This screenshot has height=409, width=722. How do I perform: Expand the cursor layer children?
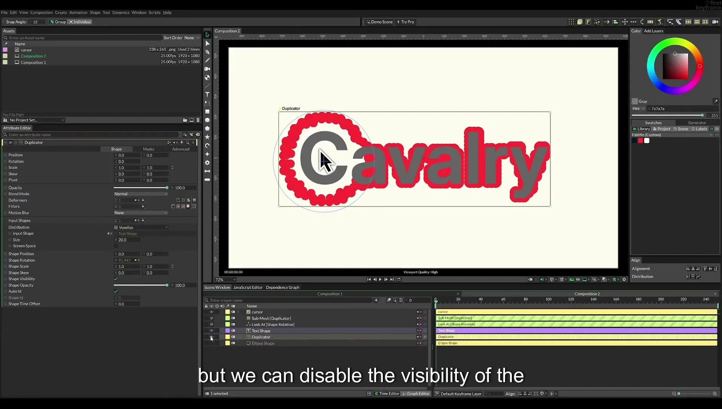tap(238, 312)
